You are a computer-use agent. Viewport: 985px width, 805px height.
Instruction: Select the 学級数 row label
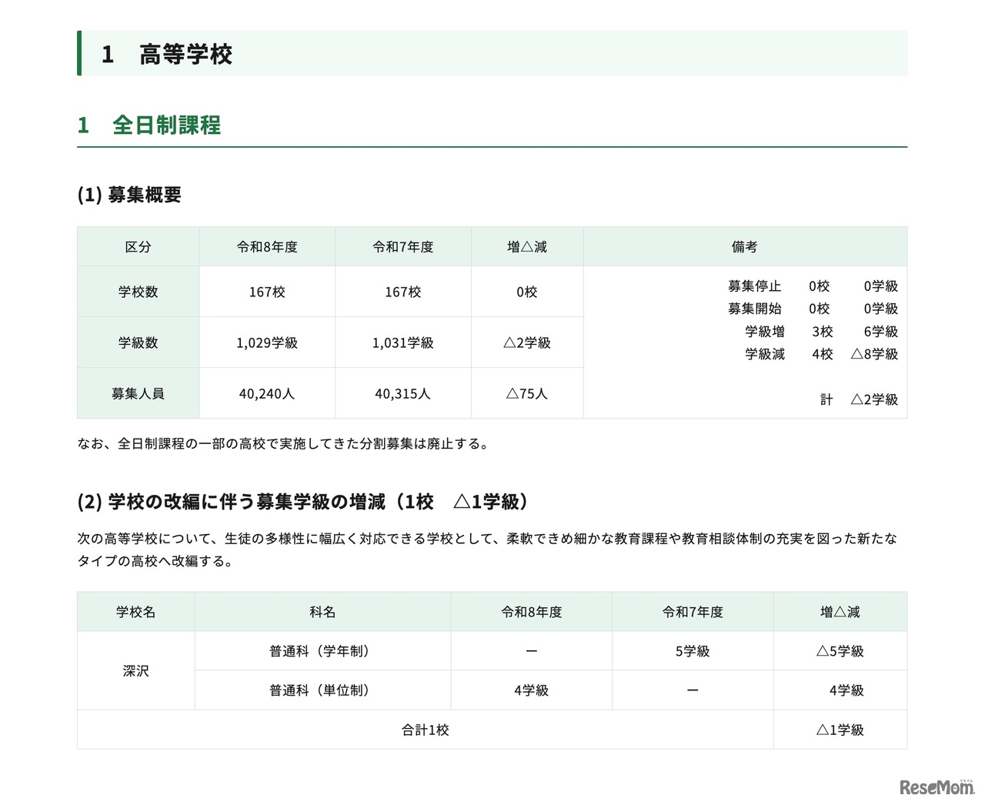(x=138, y=342)
